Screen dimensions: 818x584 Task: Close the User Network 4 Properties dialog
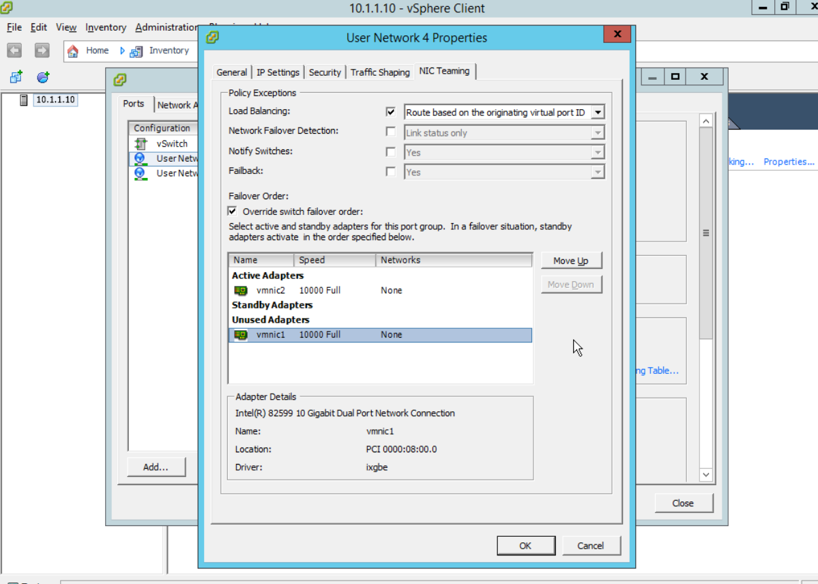click(617, 34)
